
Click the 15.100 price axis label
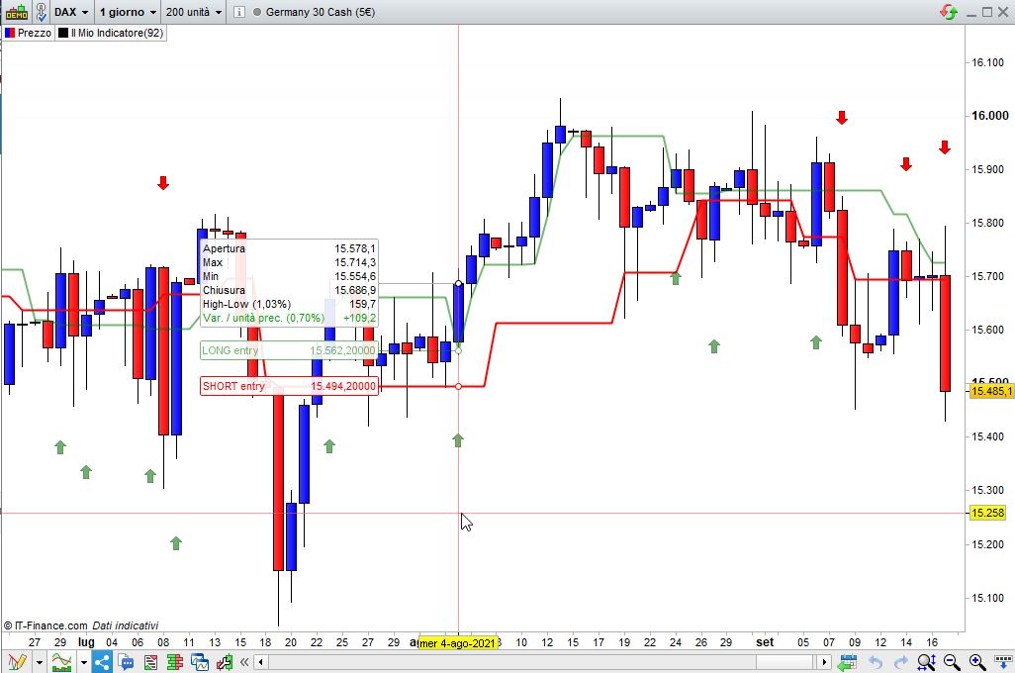pos(988,598)
